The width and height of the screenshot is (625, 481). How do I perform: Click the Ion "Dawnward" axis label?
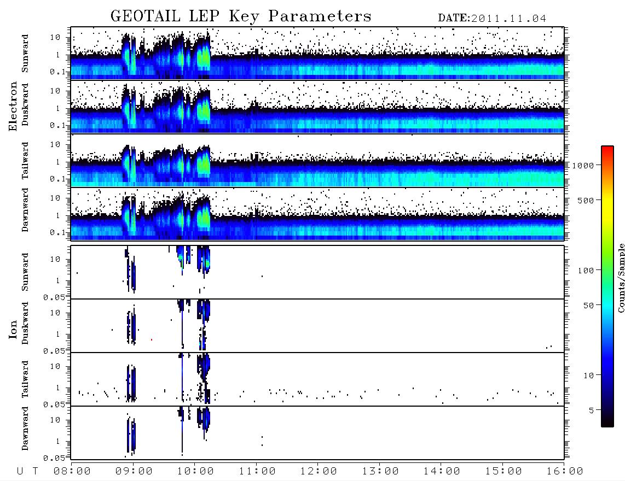(25, 428)
